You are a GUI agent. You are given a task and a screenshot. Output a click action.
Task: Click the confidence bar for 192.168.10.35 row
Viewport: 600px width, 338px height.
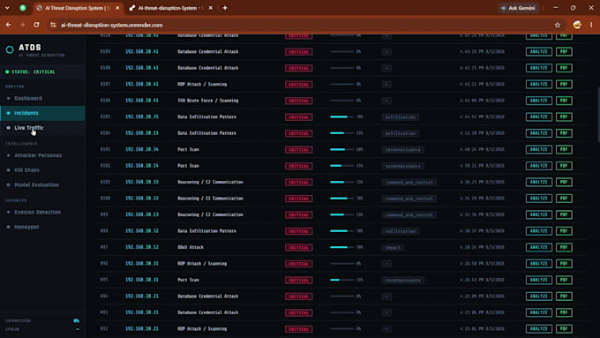342,116
